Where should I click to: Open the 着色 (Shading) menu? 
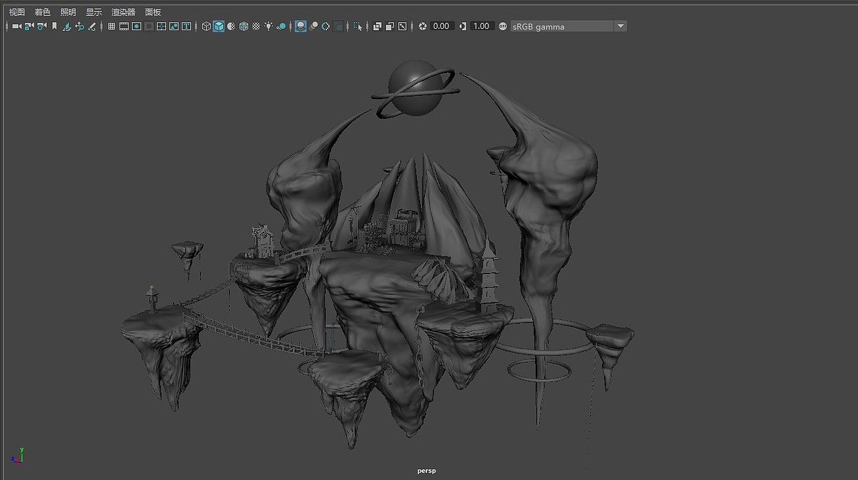[42, 12]
